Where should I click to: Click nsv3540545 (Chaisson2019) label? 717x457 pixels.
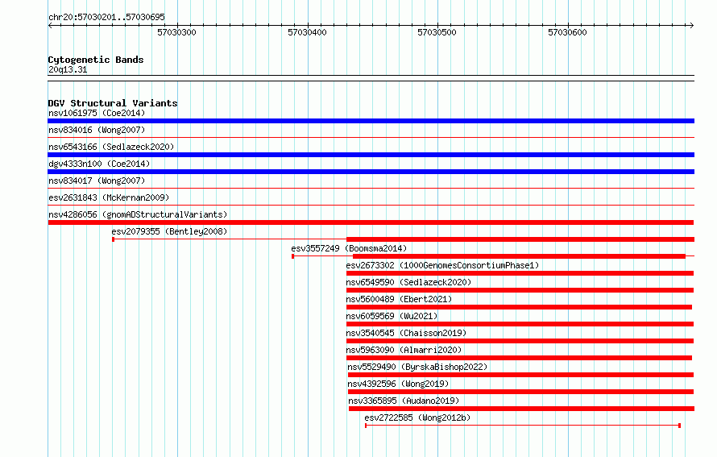[406, 333]
